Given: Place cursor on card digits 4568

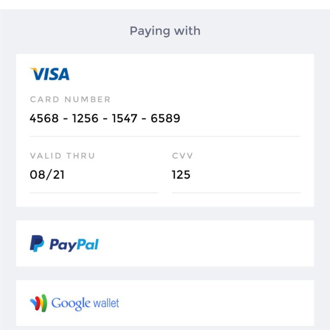Looking at the screenshot, I should pos(44,118).
